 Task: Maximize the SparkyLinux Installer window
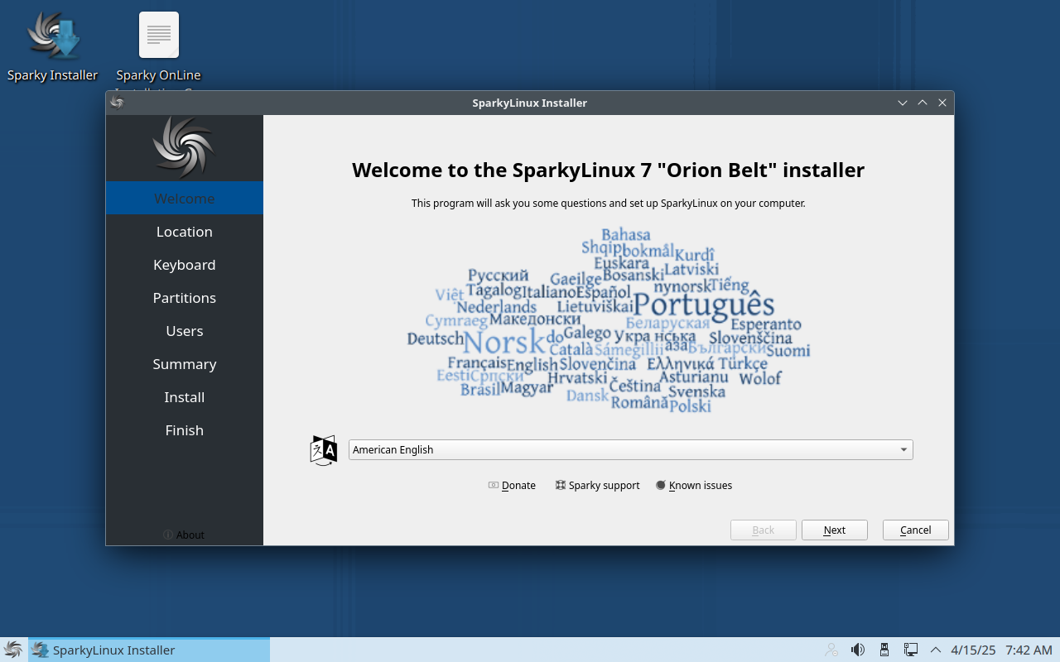click(x=923, y=103)
